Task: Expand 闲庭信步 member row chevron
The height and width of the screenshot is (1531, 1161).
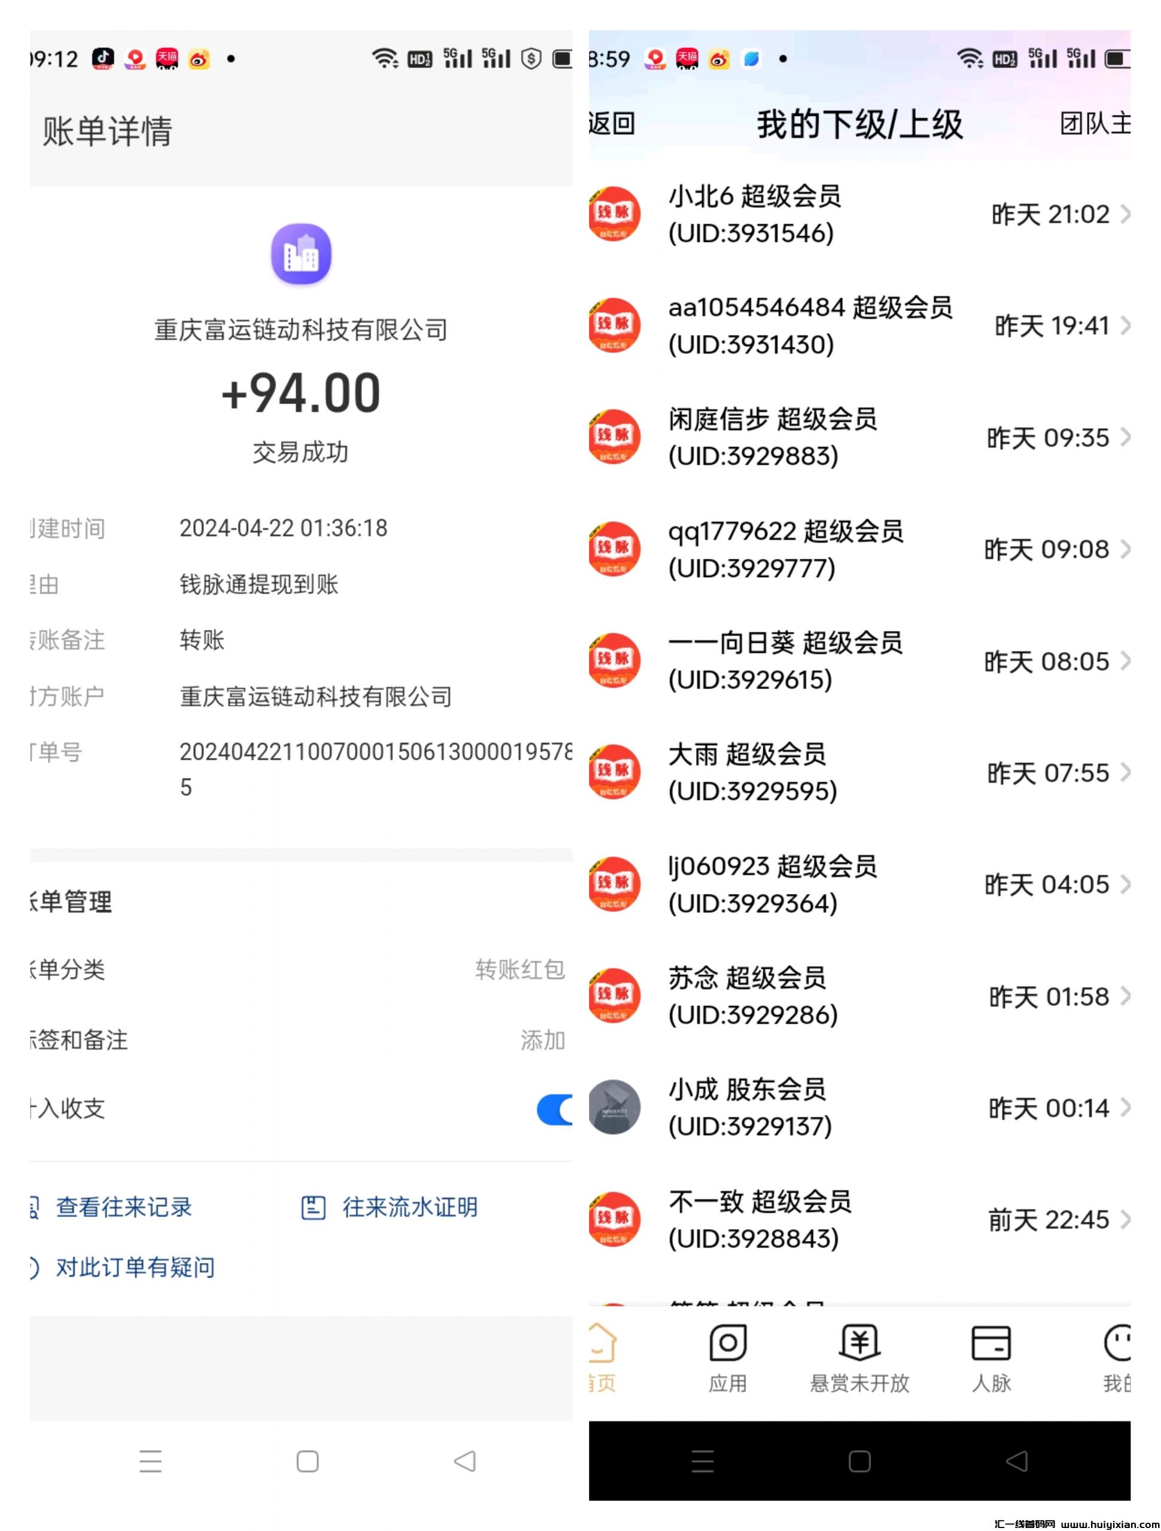Action: point(1125,437)
